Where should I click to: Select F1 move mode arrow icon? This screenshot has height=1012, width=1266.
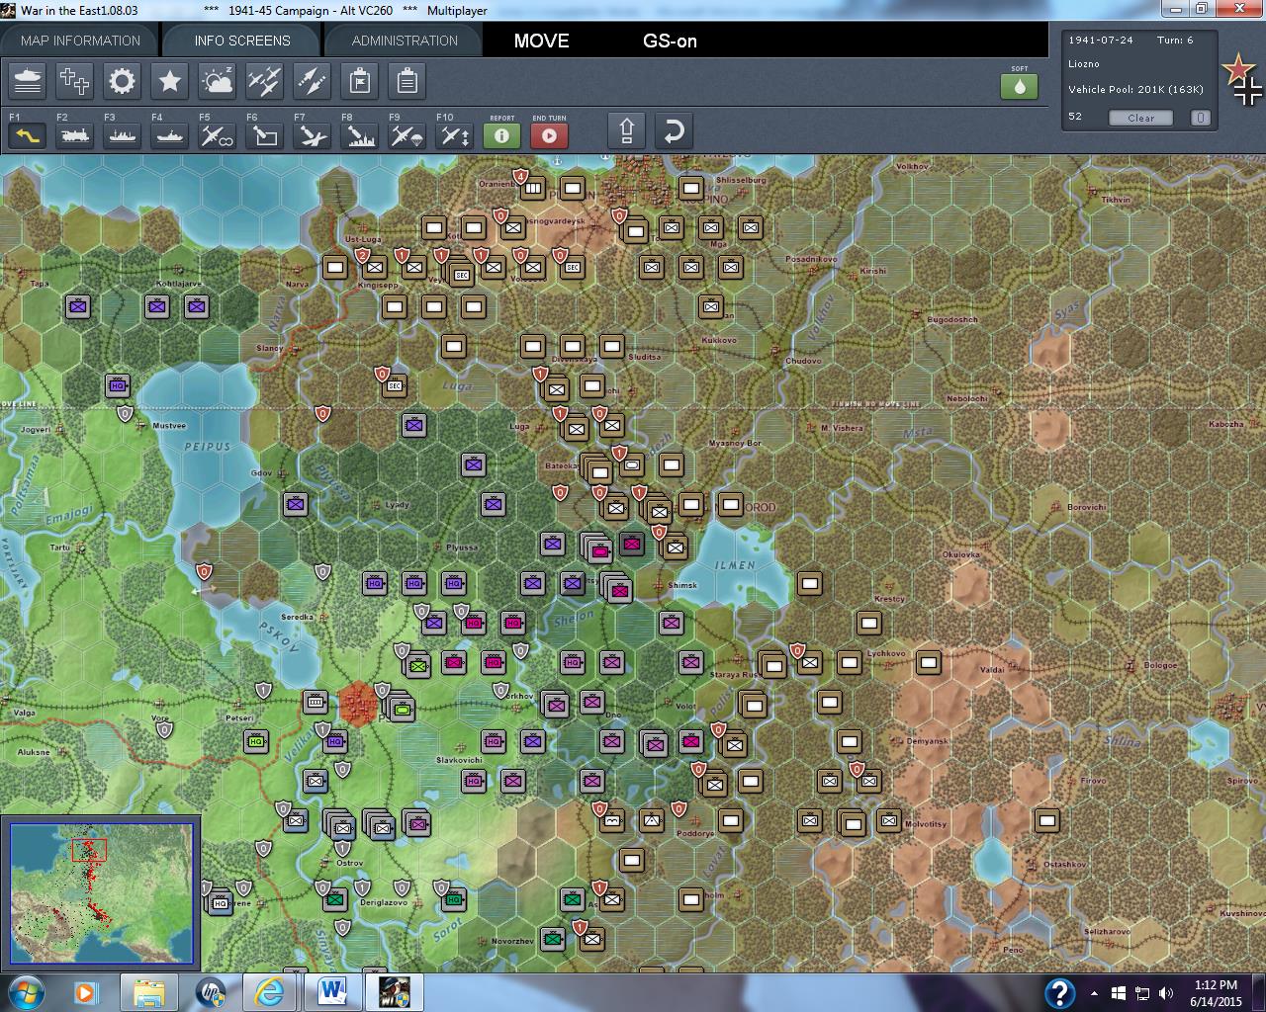click(27, 135)
